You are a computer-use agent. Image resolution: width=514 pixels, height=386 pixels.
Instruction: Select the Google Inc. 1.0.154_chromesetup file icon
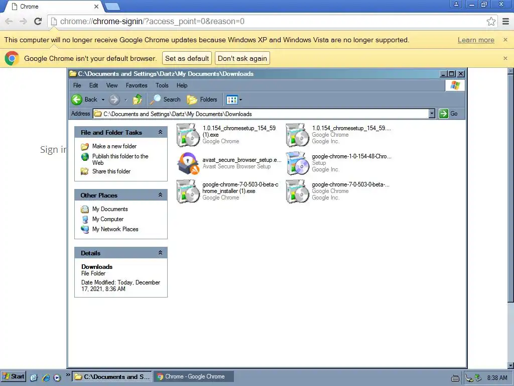pyautogui.click(x=297, y=135)
